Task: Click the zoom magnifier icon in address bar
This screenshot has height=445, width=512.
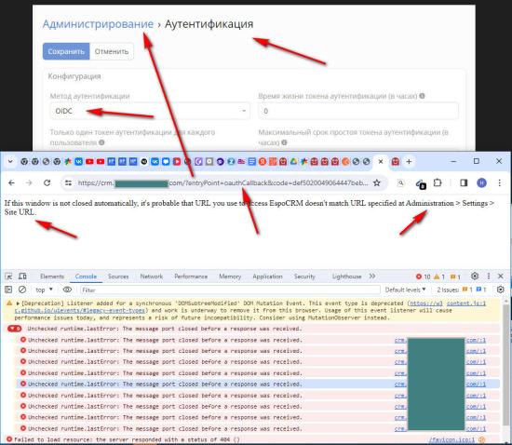Action: [400, 183]
